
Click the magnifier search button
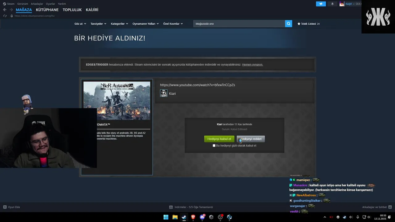[289, 23]
